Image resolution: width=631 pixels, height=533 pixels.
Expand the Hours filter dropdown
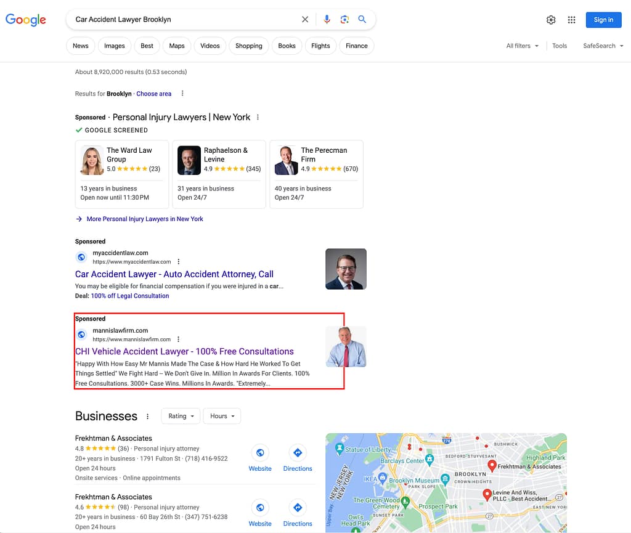pos(222,416)
